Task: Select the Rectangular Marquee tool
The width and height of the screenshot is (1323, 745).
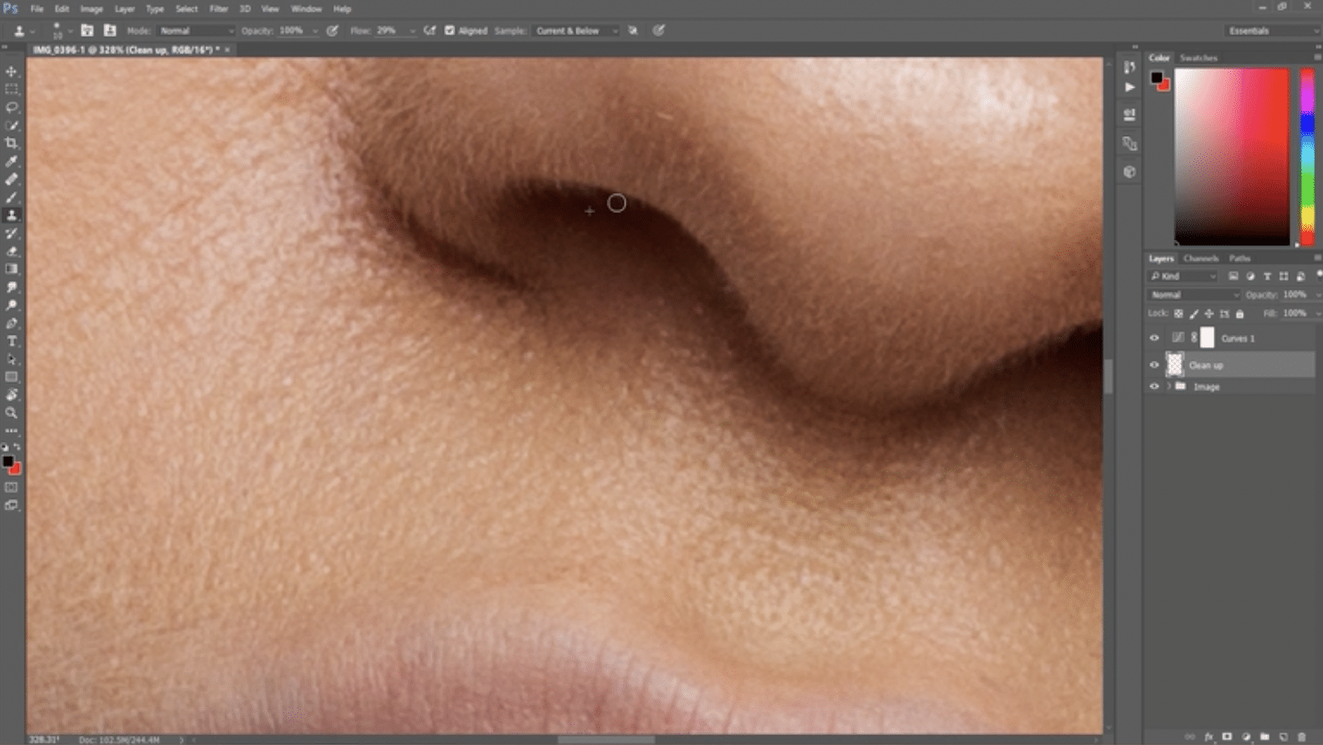Action: pos(12,89)
